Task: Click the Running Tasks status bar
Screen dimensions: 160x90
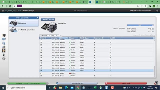Action: pos(77,83)
